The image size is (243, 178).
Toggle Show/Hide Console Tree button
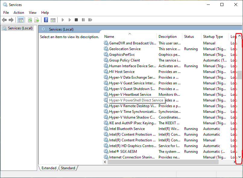[21, 20]
